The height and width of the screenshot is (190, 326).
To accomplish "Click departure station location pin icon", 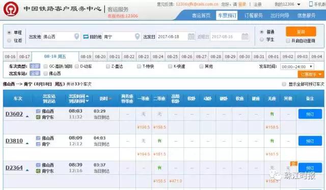I will pyautogui.click(x=77, y=36).
